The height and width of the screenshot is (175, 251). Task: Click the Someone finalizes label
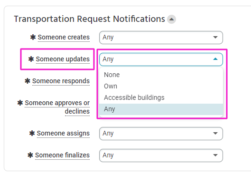pos(62,156)
